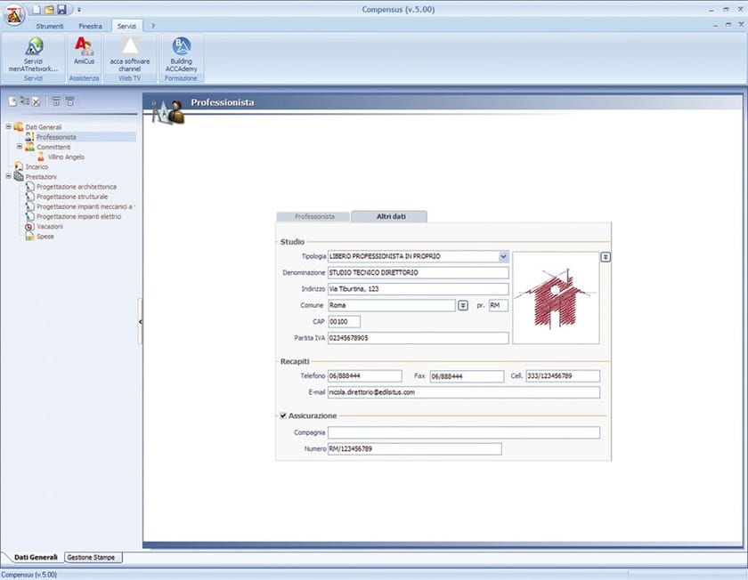Screen dimensions: 748x580
Task: Click the New document quick access icon
Action: point(36,9)
